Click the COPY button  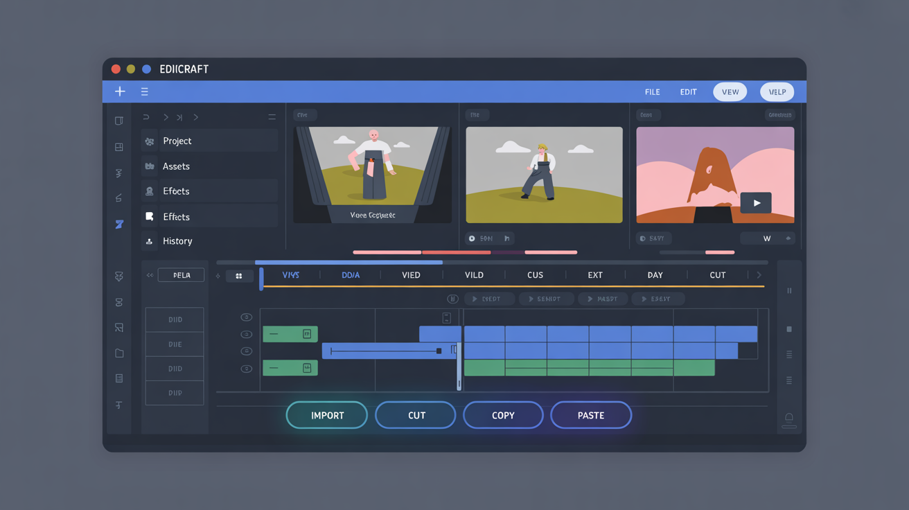[x=503, y=415]
